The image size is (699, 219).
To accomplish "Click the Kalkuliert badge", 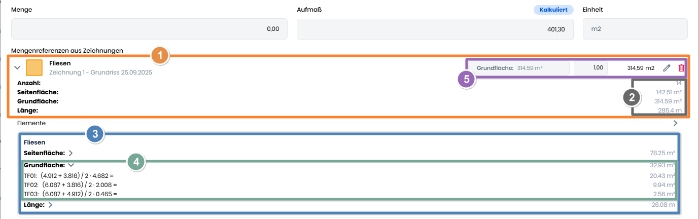I will coord(553,10).
